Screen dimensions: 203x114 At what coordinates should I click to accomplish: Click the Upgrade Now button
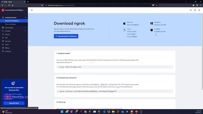(x=14, y=103)
